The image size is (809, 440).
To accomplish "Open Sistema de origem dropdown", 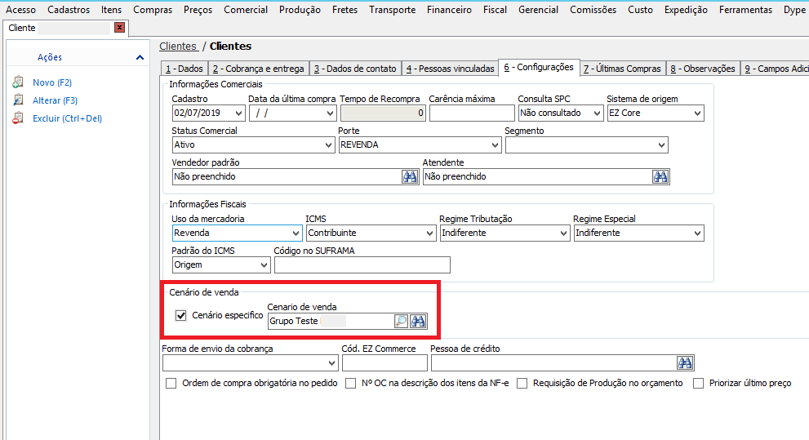I will [697, 113].
